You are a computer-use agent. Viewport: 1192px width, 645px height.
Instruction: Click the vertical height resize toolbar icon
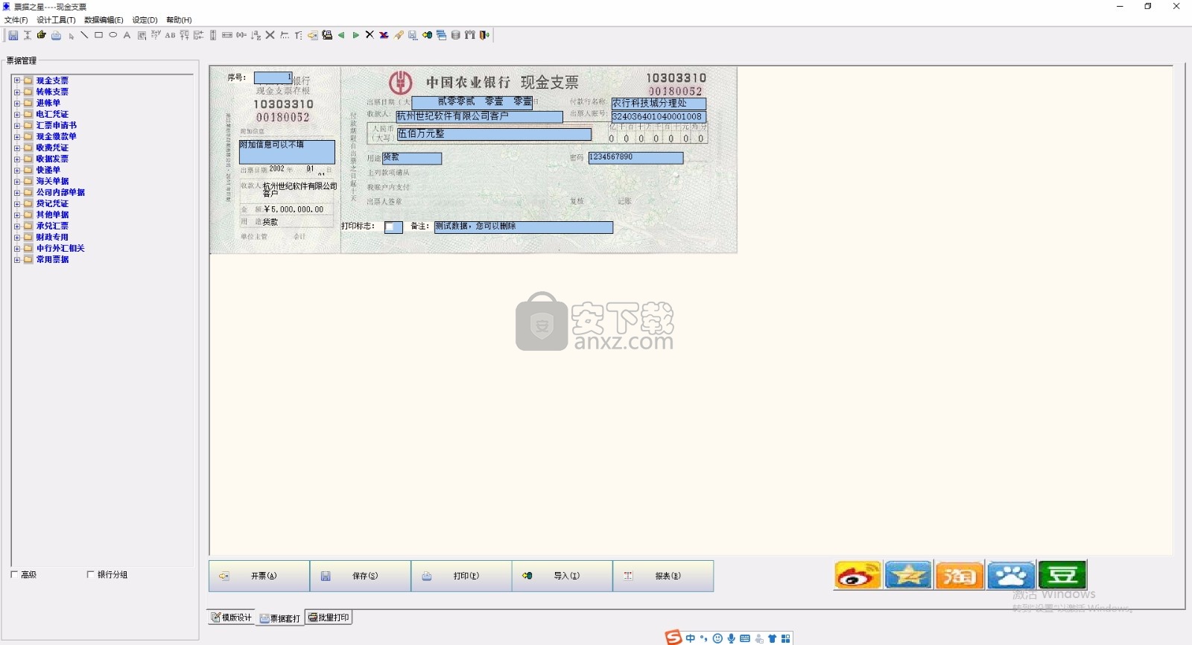coord(213,35)
